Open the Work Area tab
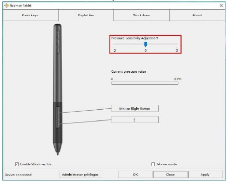 tap(142, 15)
